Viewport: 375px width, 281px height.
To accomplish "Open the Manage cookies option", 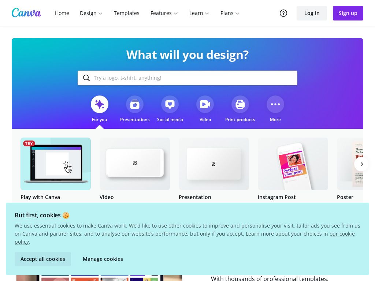I will (103, 259).
